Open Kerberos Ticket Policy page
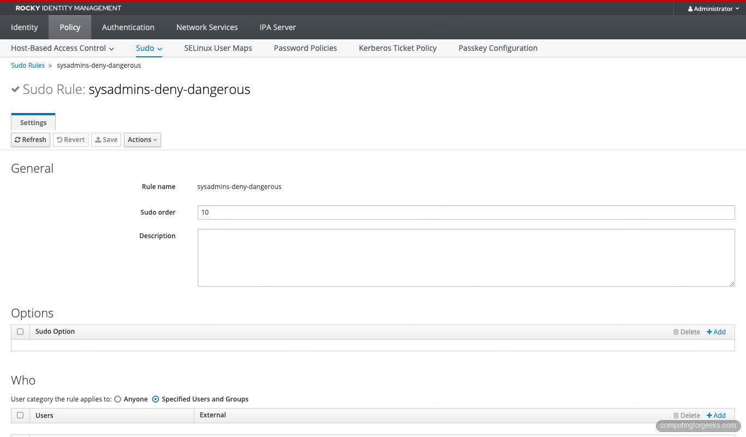The width and height of the screenshot is (746, 437). pyautogui.click(x=398, y=48)
